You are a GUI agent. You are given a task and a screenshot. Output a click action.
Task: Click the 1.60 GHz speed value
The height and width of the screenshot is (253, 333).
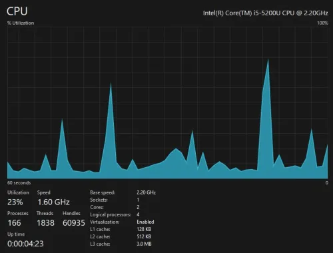53,202
